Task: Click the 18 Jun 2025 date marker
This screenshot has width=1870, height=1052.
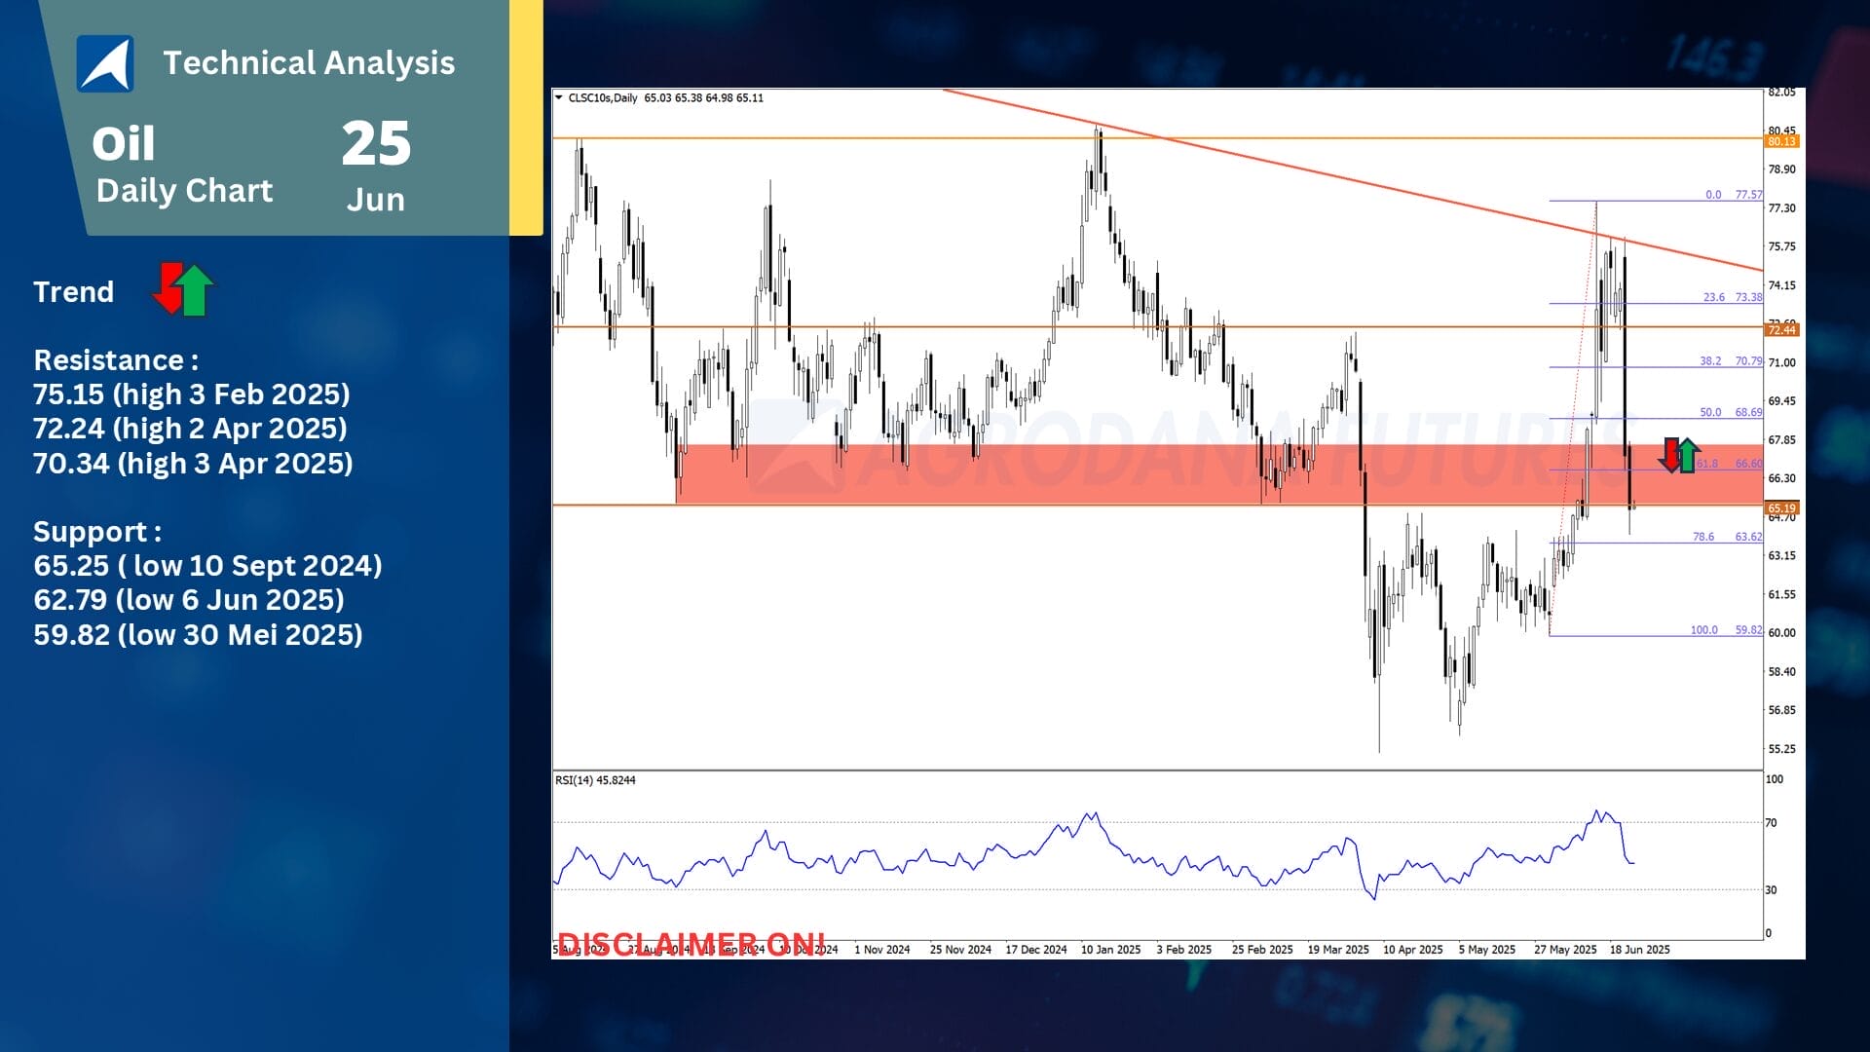Action: click(x=1639, y=949)
